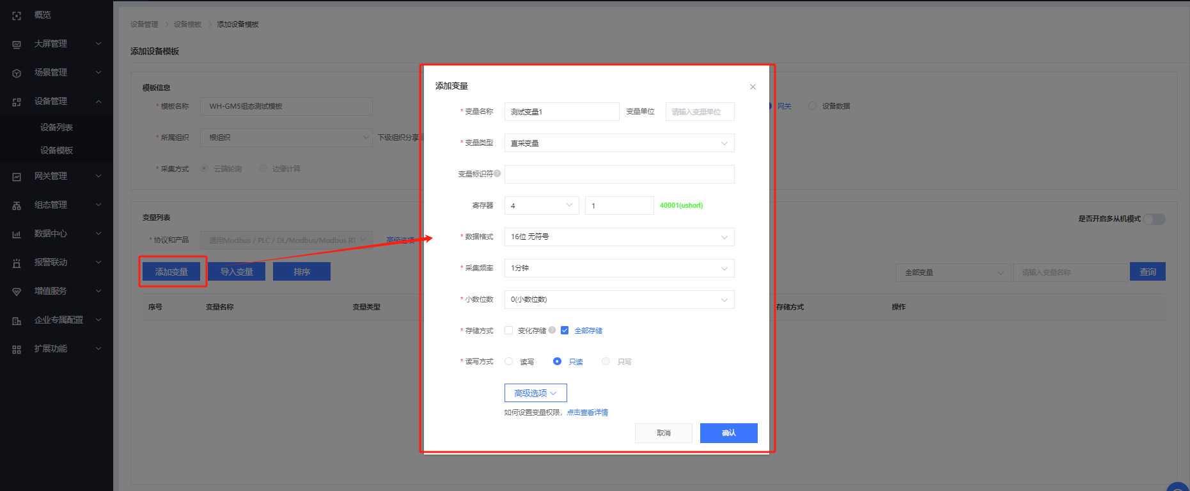1190x491 pixels.
Task: Open 设备模板 in the sidebar menu
Action: [56, 150]
